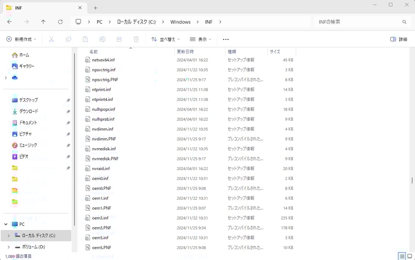
Task: Click the Back navigation arrow
Action: [10, 22]
